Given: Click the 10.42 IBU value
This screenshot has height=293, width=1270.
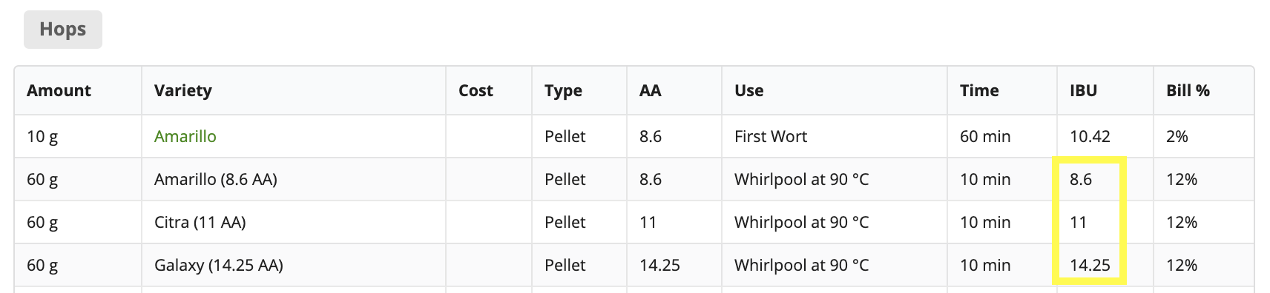Looking at the screenshot, I should tap(1090, 136).
